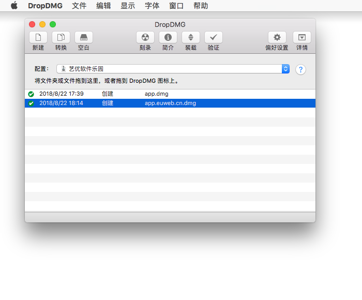This screenshot has height=300, width=362.
Task: Open 偏好设置 (Preferences) gear icon
Action: tap(277, 37)
